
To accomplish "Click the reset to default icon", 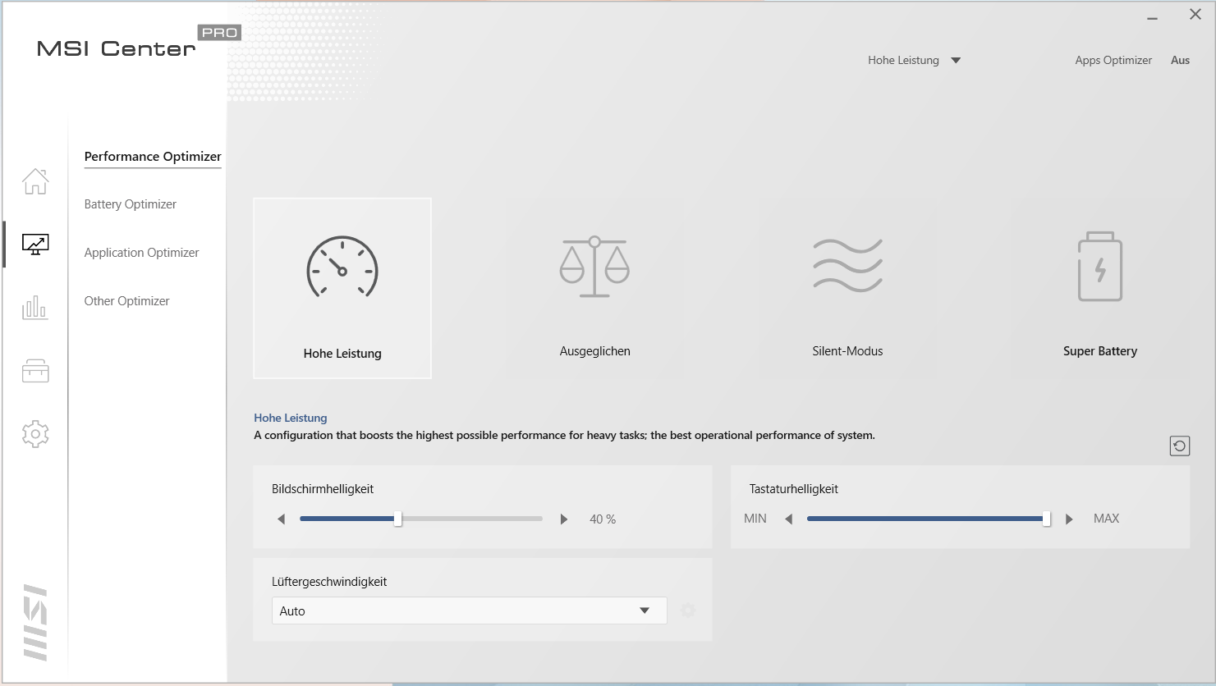I will click(1179, 446).
